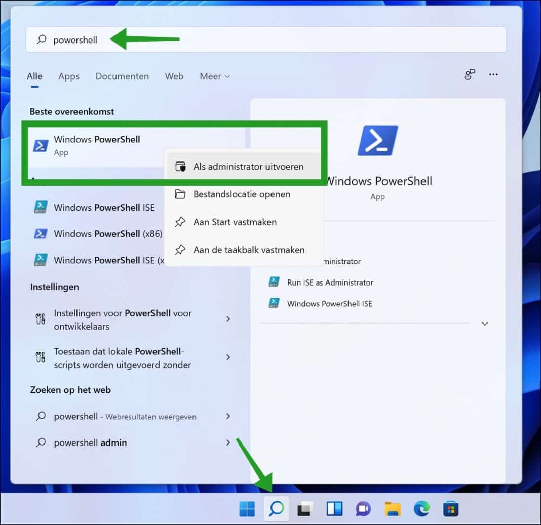Click the Search icon in the taskbar
The image size is (541, 525).
pos(276,509)
